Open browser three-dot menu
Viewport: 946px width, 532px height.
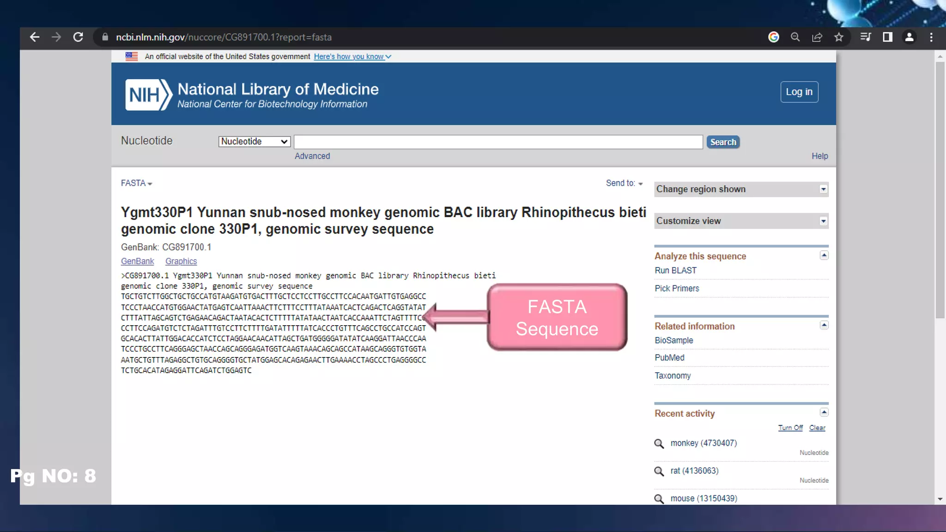pyautogui.click(x=931, y=37)
